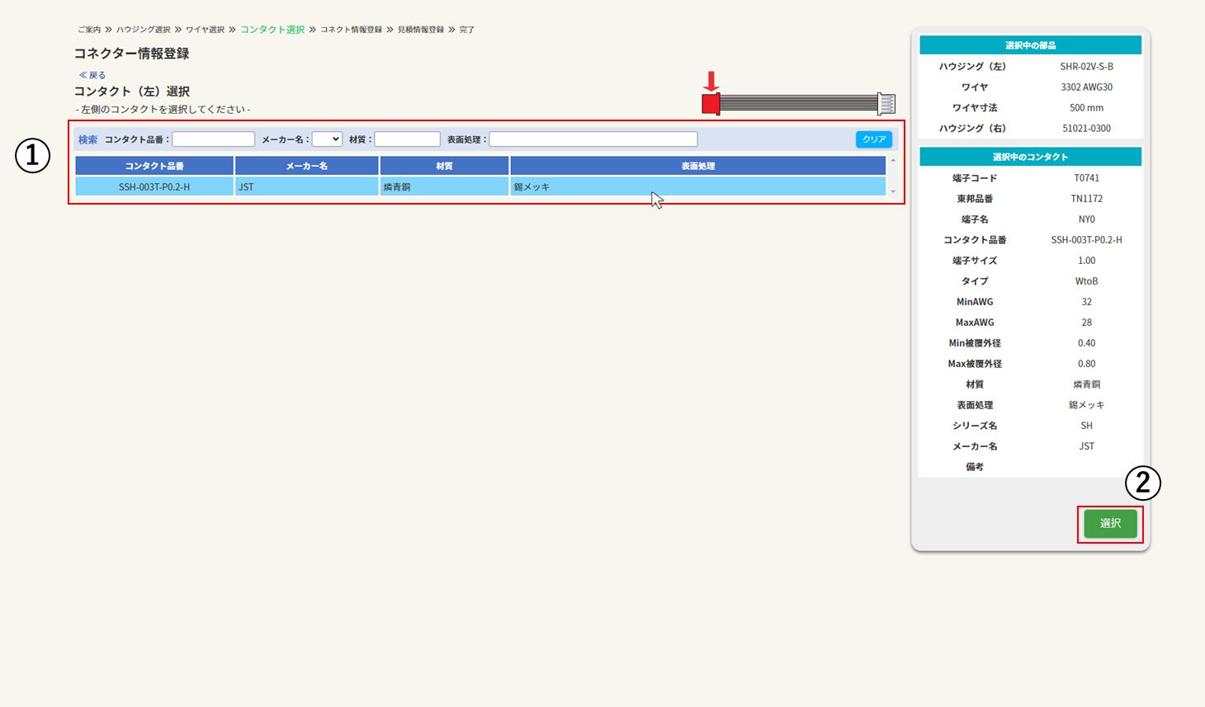Screen dimensions: 1205x707
Task: Sort by メーカー名 column header
Action: (307, 166)
